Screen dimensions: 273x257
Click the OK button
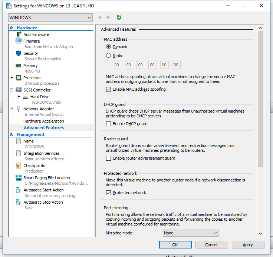[x=175, y=245]
